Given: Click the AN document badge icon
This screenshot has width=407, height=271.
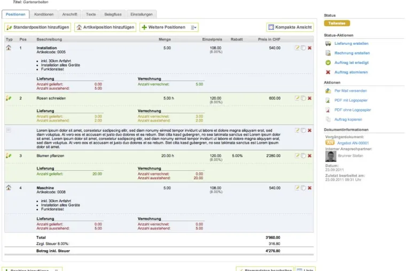Looking at the screenshot, I should (330, 142).
